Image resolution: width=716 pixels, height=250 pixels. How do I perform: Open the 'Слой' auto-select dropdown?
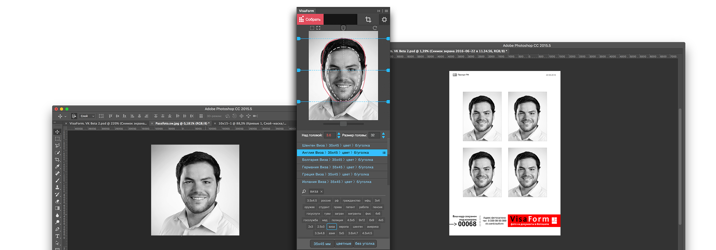[87, 116]
